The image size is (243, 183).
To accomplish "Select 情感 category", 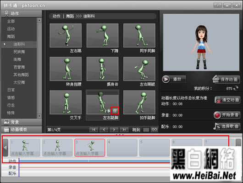I will (x=11, y=97).
